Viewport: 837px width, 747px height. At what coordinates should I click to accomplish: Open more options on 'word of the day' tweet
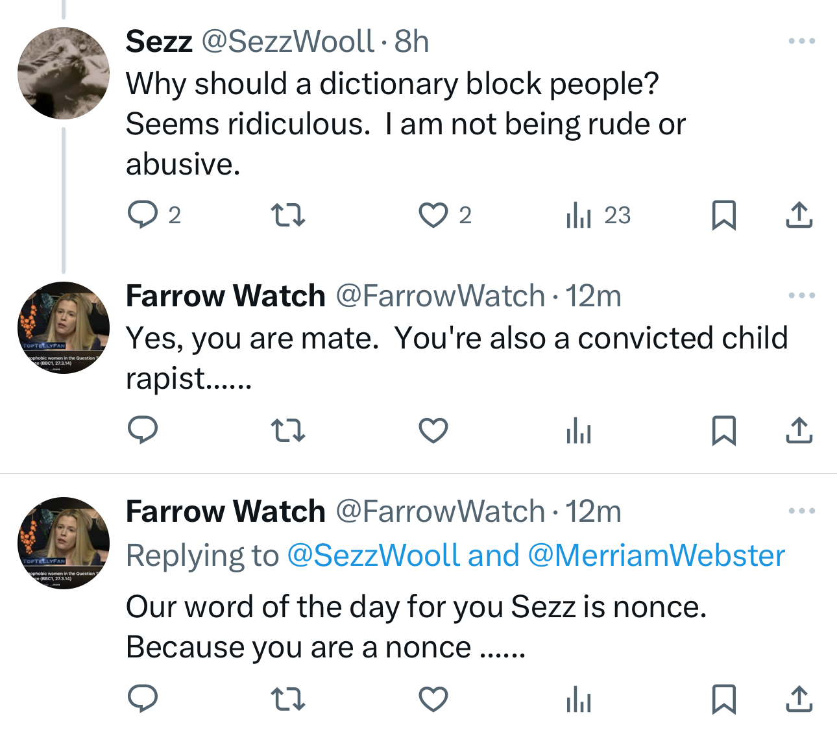coord(801,511)
